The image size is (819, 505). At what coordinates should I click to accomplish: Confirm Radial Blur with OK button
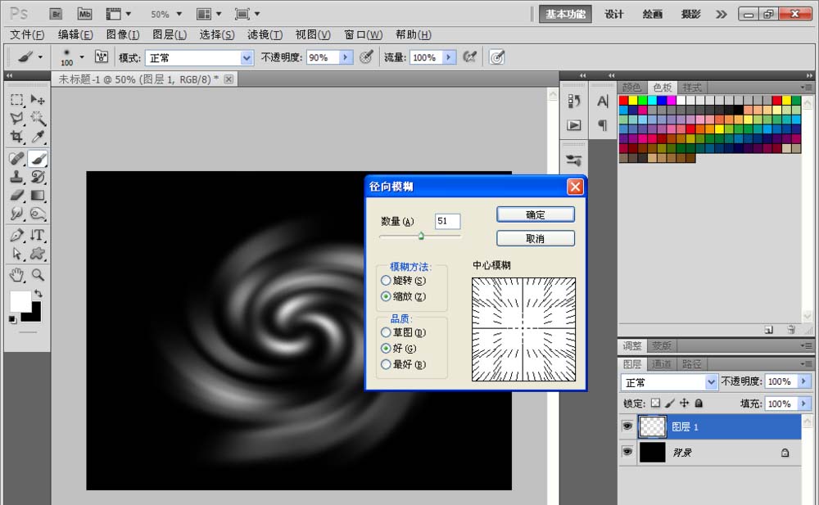click(x=536, y=214)
